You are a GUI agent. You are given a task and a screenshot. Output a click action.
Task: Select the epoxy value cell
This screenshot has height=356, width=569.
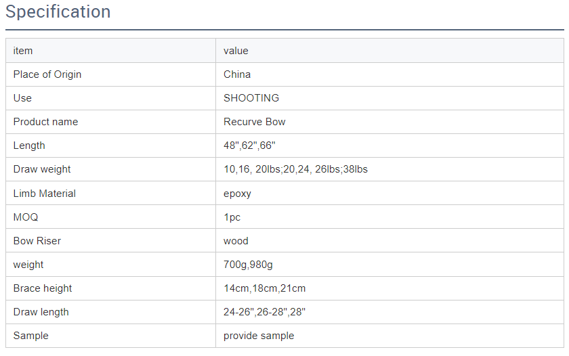pyautogui.click(x=237, y=194)
